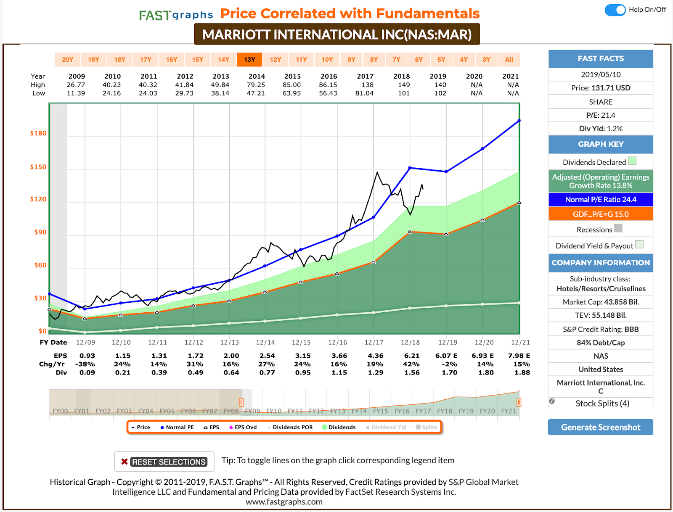
Task: Click the GRAPH KEY header
Action: point(601,144)
